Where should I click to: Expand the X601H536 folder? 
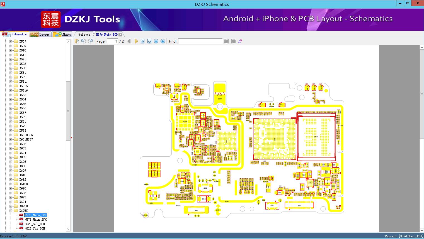pyautogui.click(x=11, y=135)
